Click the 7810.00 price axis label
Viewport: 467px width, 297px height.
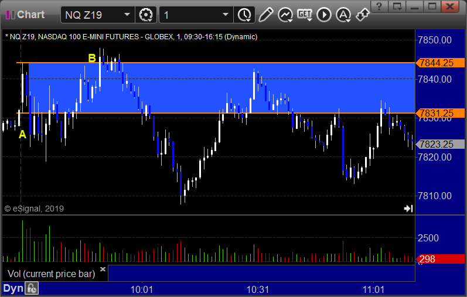tap(435, 196)
